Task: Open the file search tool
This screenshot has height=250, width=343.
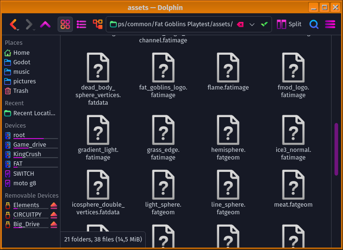Action: [x=314, y=24]
